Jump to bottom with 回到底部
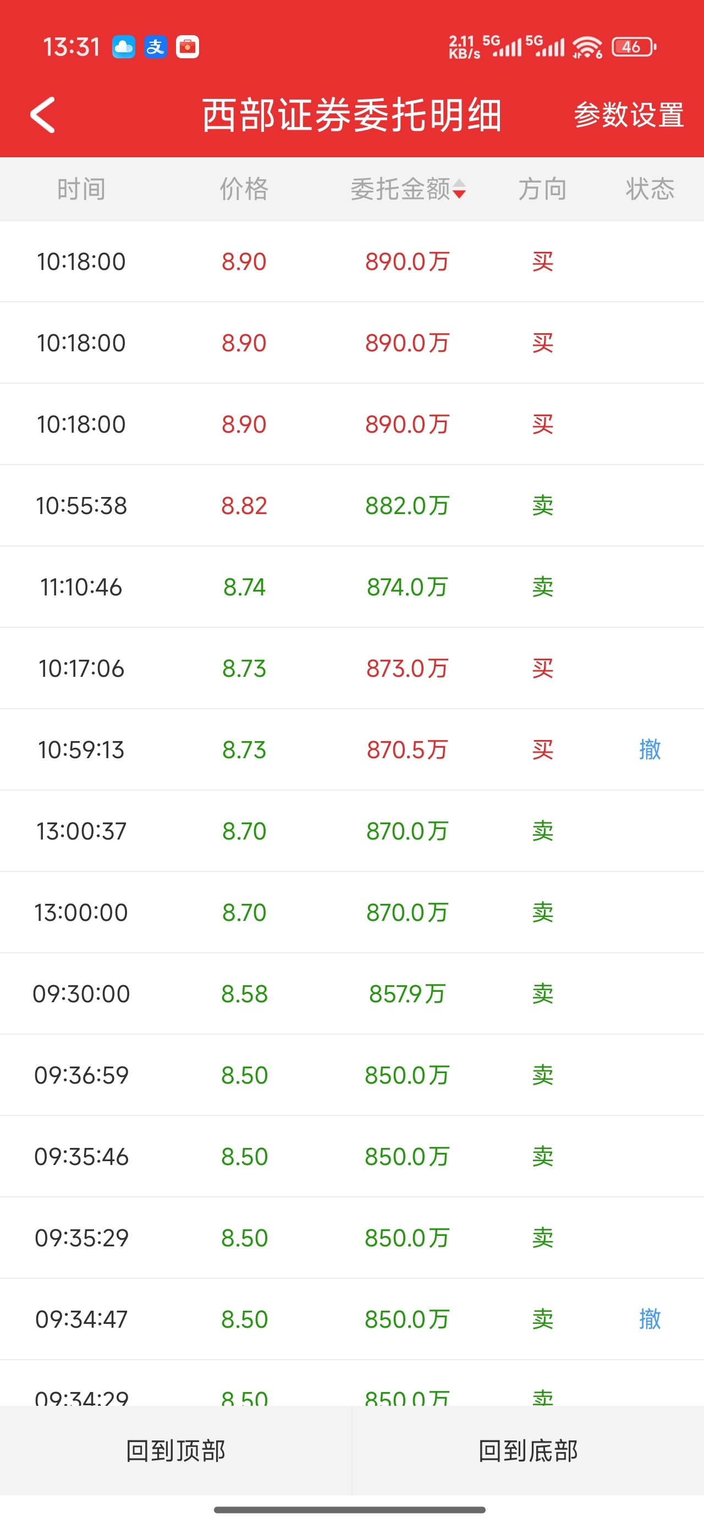The height and width of the screenshot is (1524, 704). pyautogui.click(x=528, y=1451)
